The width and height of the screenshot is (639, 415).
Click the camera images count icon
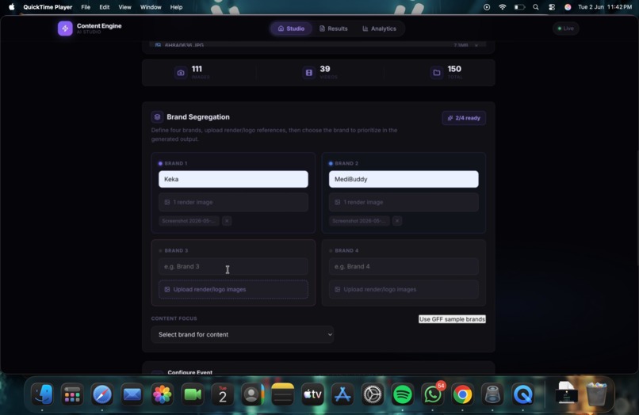[x=181, y=73]
